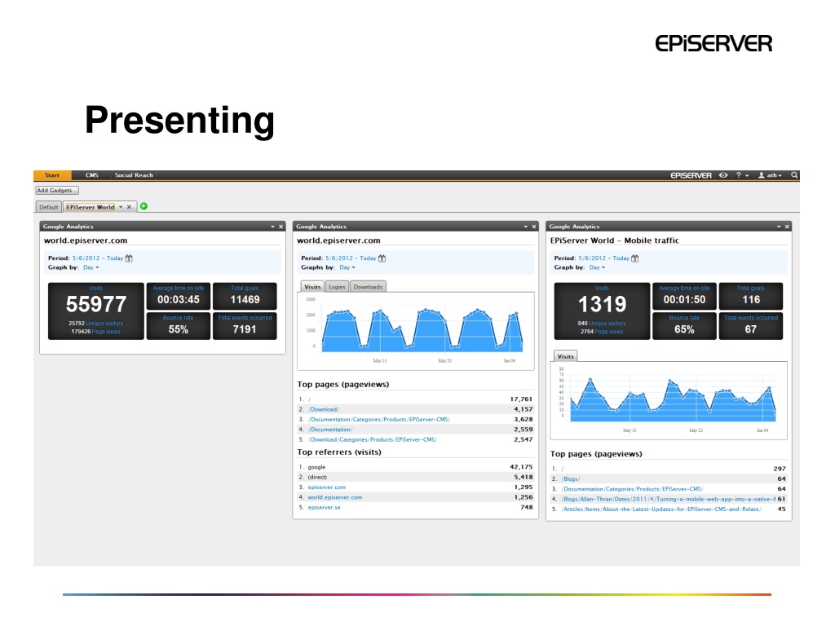Select Visits chart tab in middle gadget
This screenshot has width=835, height=626.
[x=312, y=287]
